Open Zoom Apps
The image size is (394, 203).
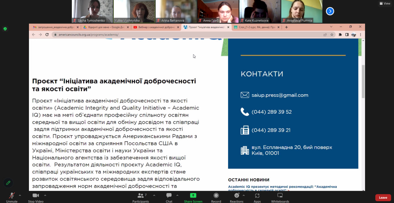[x=257, y=196]
